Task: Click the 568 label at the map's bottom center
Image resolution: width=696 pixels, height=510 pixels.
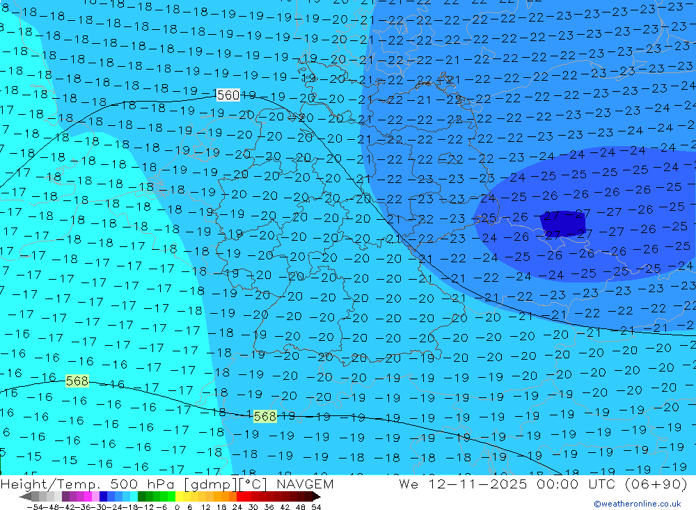Action: [265, 416]
